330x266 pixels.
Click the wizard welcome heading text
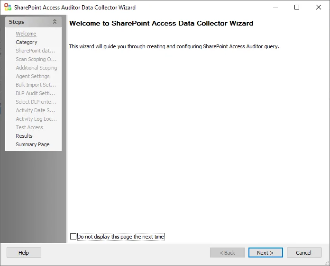(x=161, y=23)
